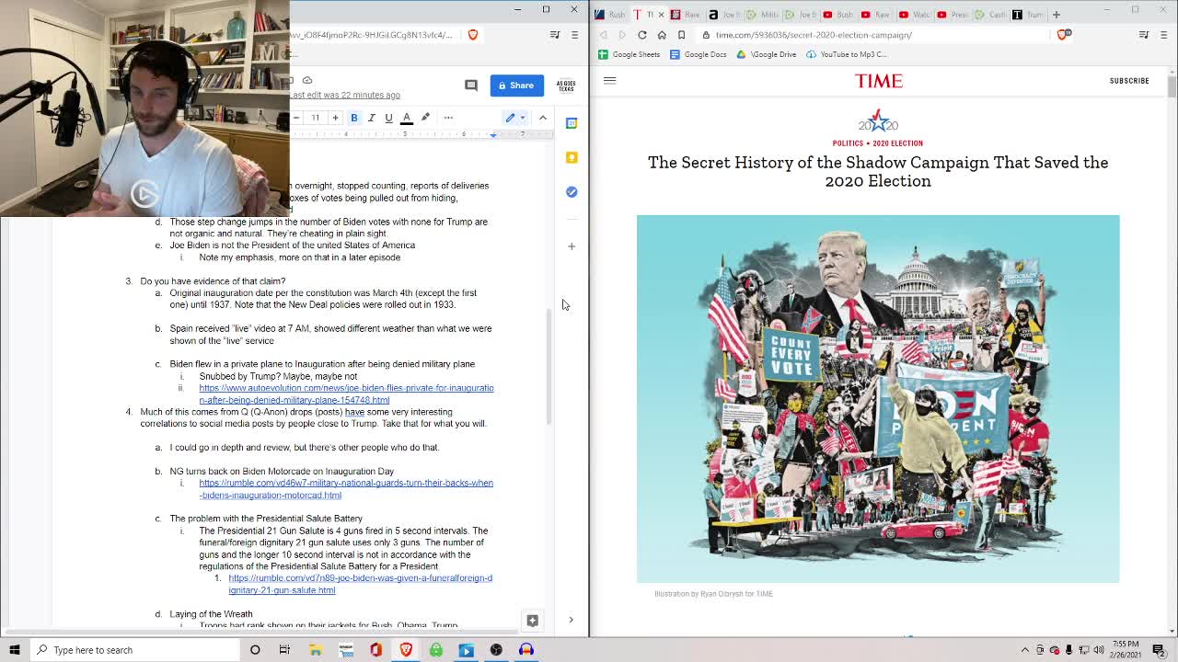
Task: Toggle bold formatting in Docs toolbar
Action: [x=354, y=118]
